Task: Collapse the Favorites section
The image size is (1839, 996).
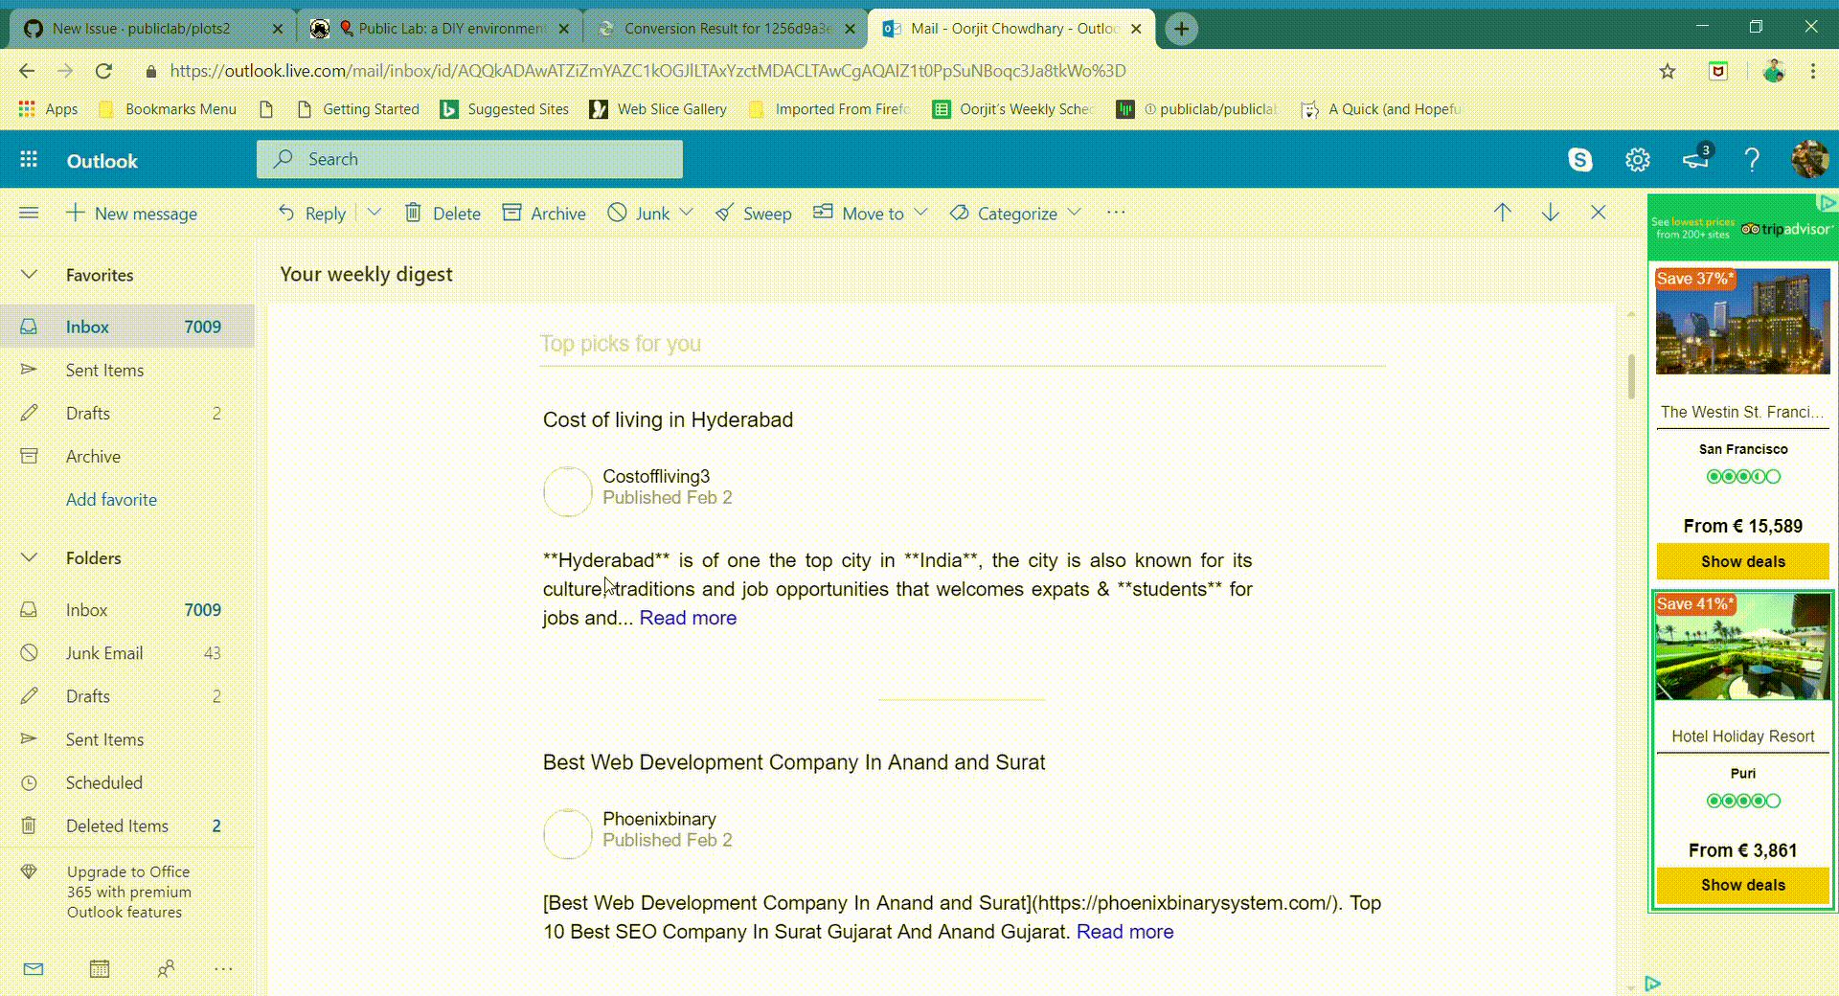Action: 28,275
